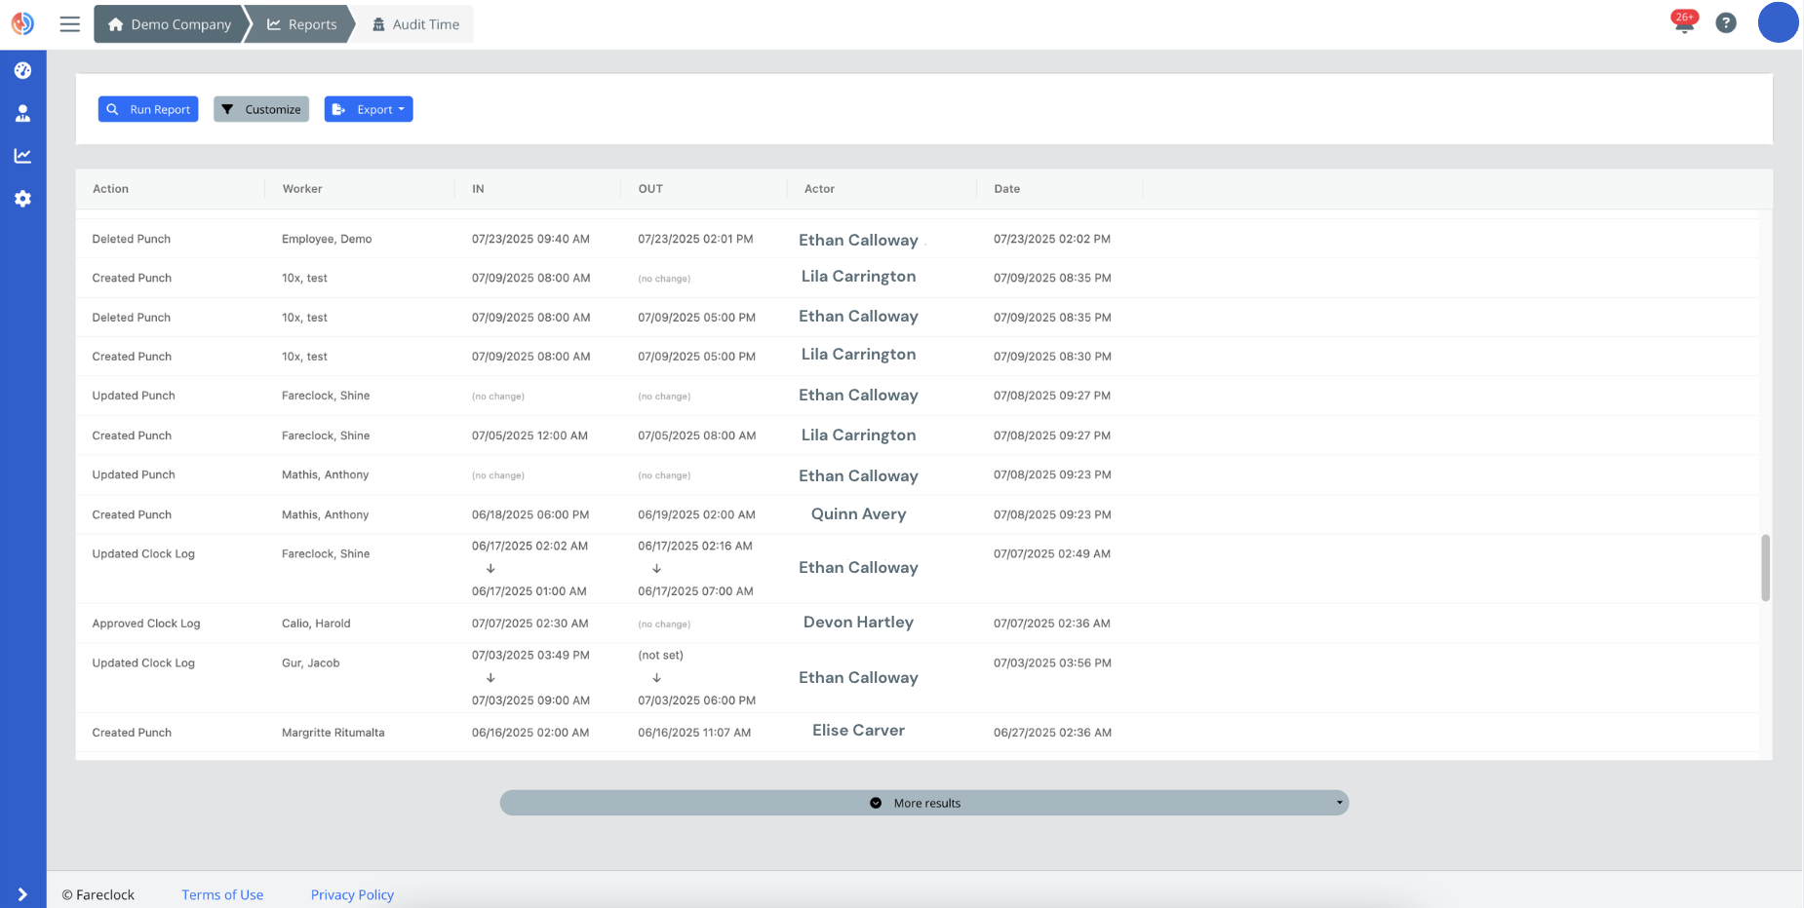1804x908 pixels.
Task: Click the Run Report button
Action: click(x=148, y=109)
